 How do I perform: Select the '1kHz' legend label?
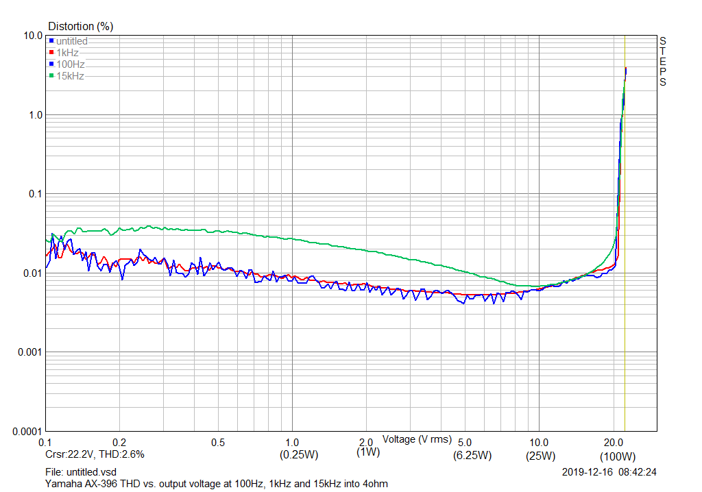67,53
